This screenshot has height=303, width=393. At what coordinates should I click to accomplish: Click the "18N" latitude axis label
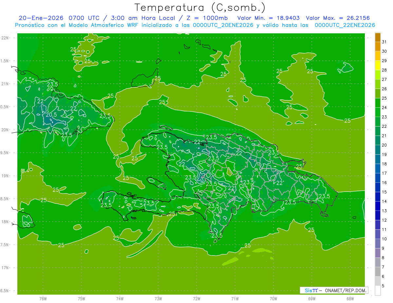[5, 222]
